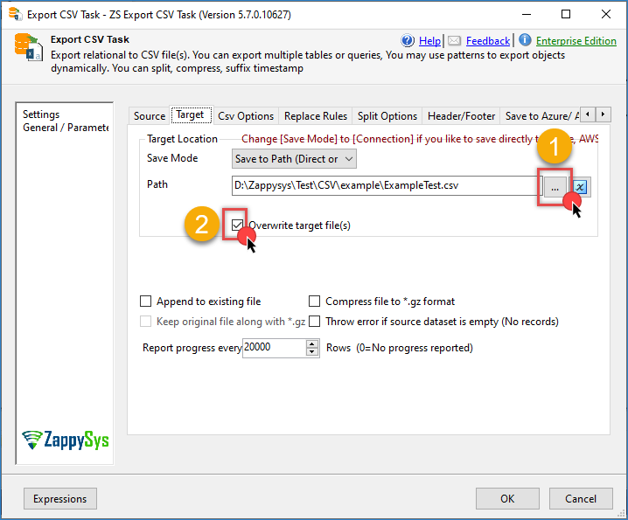Click the title bar application icon
Viewport: 628px width, 520px height.
tap(15, 14)
